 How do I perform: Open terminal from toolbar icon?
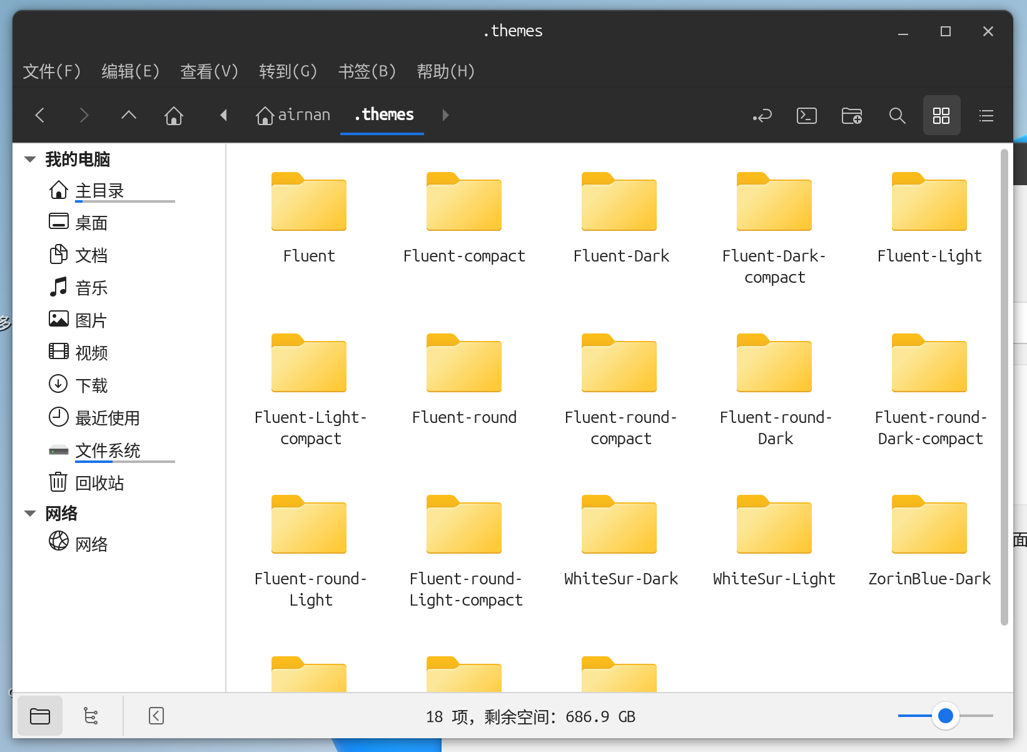click(x=806, y=116)
